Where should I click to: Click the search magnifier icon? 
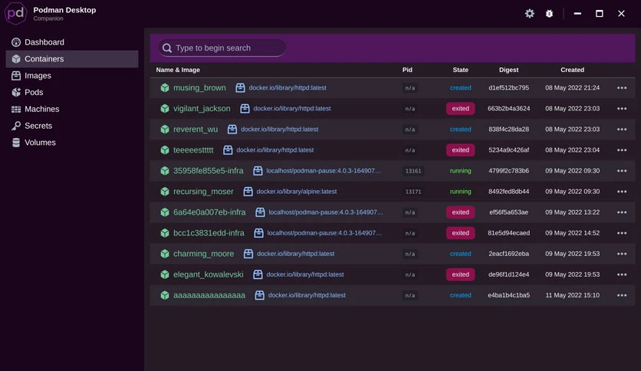[x=167, y=48]
